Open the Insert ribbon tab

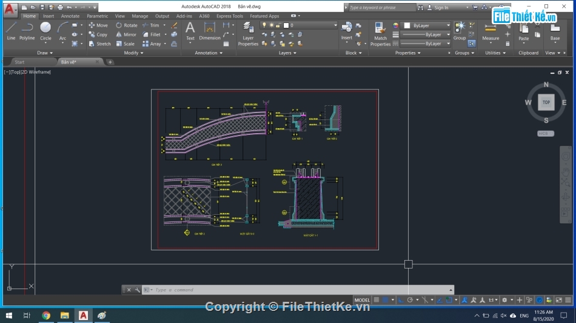point(48,16)
